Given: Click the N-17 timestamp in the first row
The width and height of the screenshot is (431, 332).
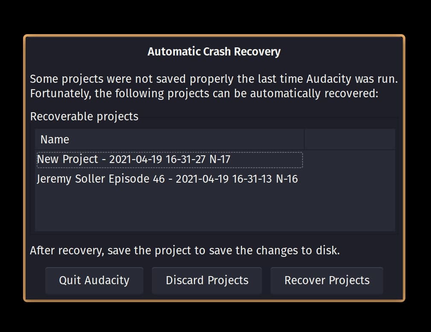Looking at the screenshot, I should 221,159.
